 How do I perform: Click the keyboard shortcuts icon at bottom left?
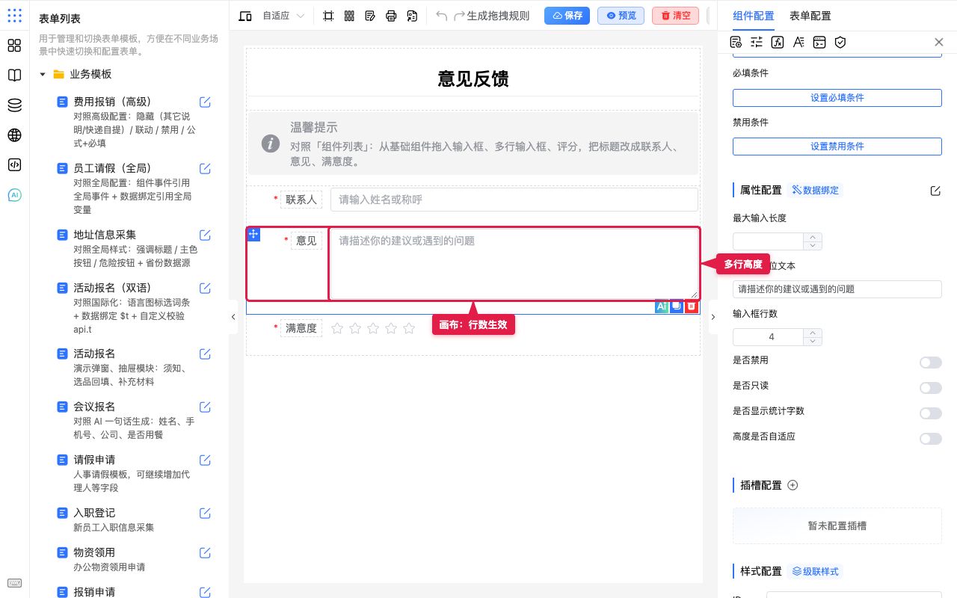click(14, 583)
